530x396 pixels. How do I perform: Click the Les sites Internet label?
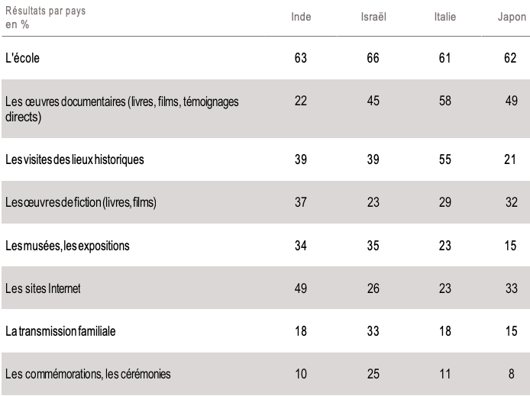[x=43, y=288]
